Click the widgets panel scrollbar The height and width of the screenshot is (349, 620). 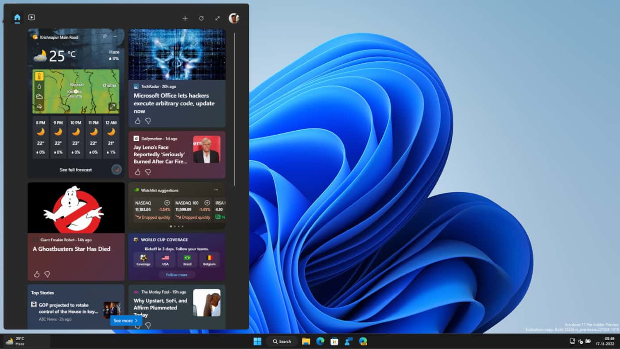235,109
